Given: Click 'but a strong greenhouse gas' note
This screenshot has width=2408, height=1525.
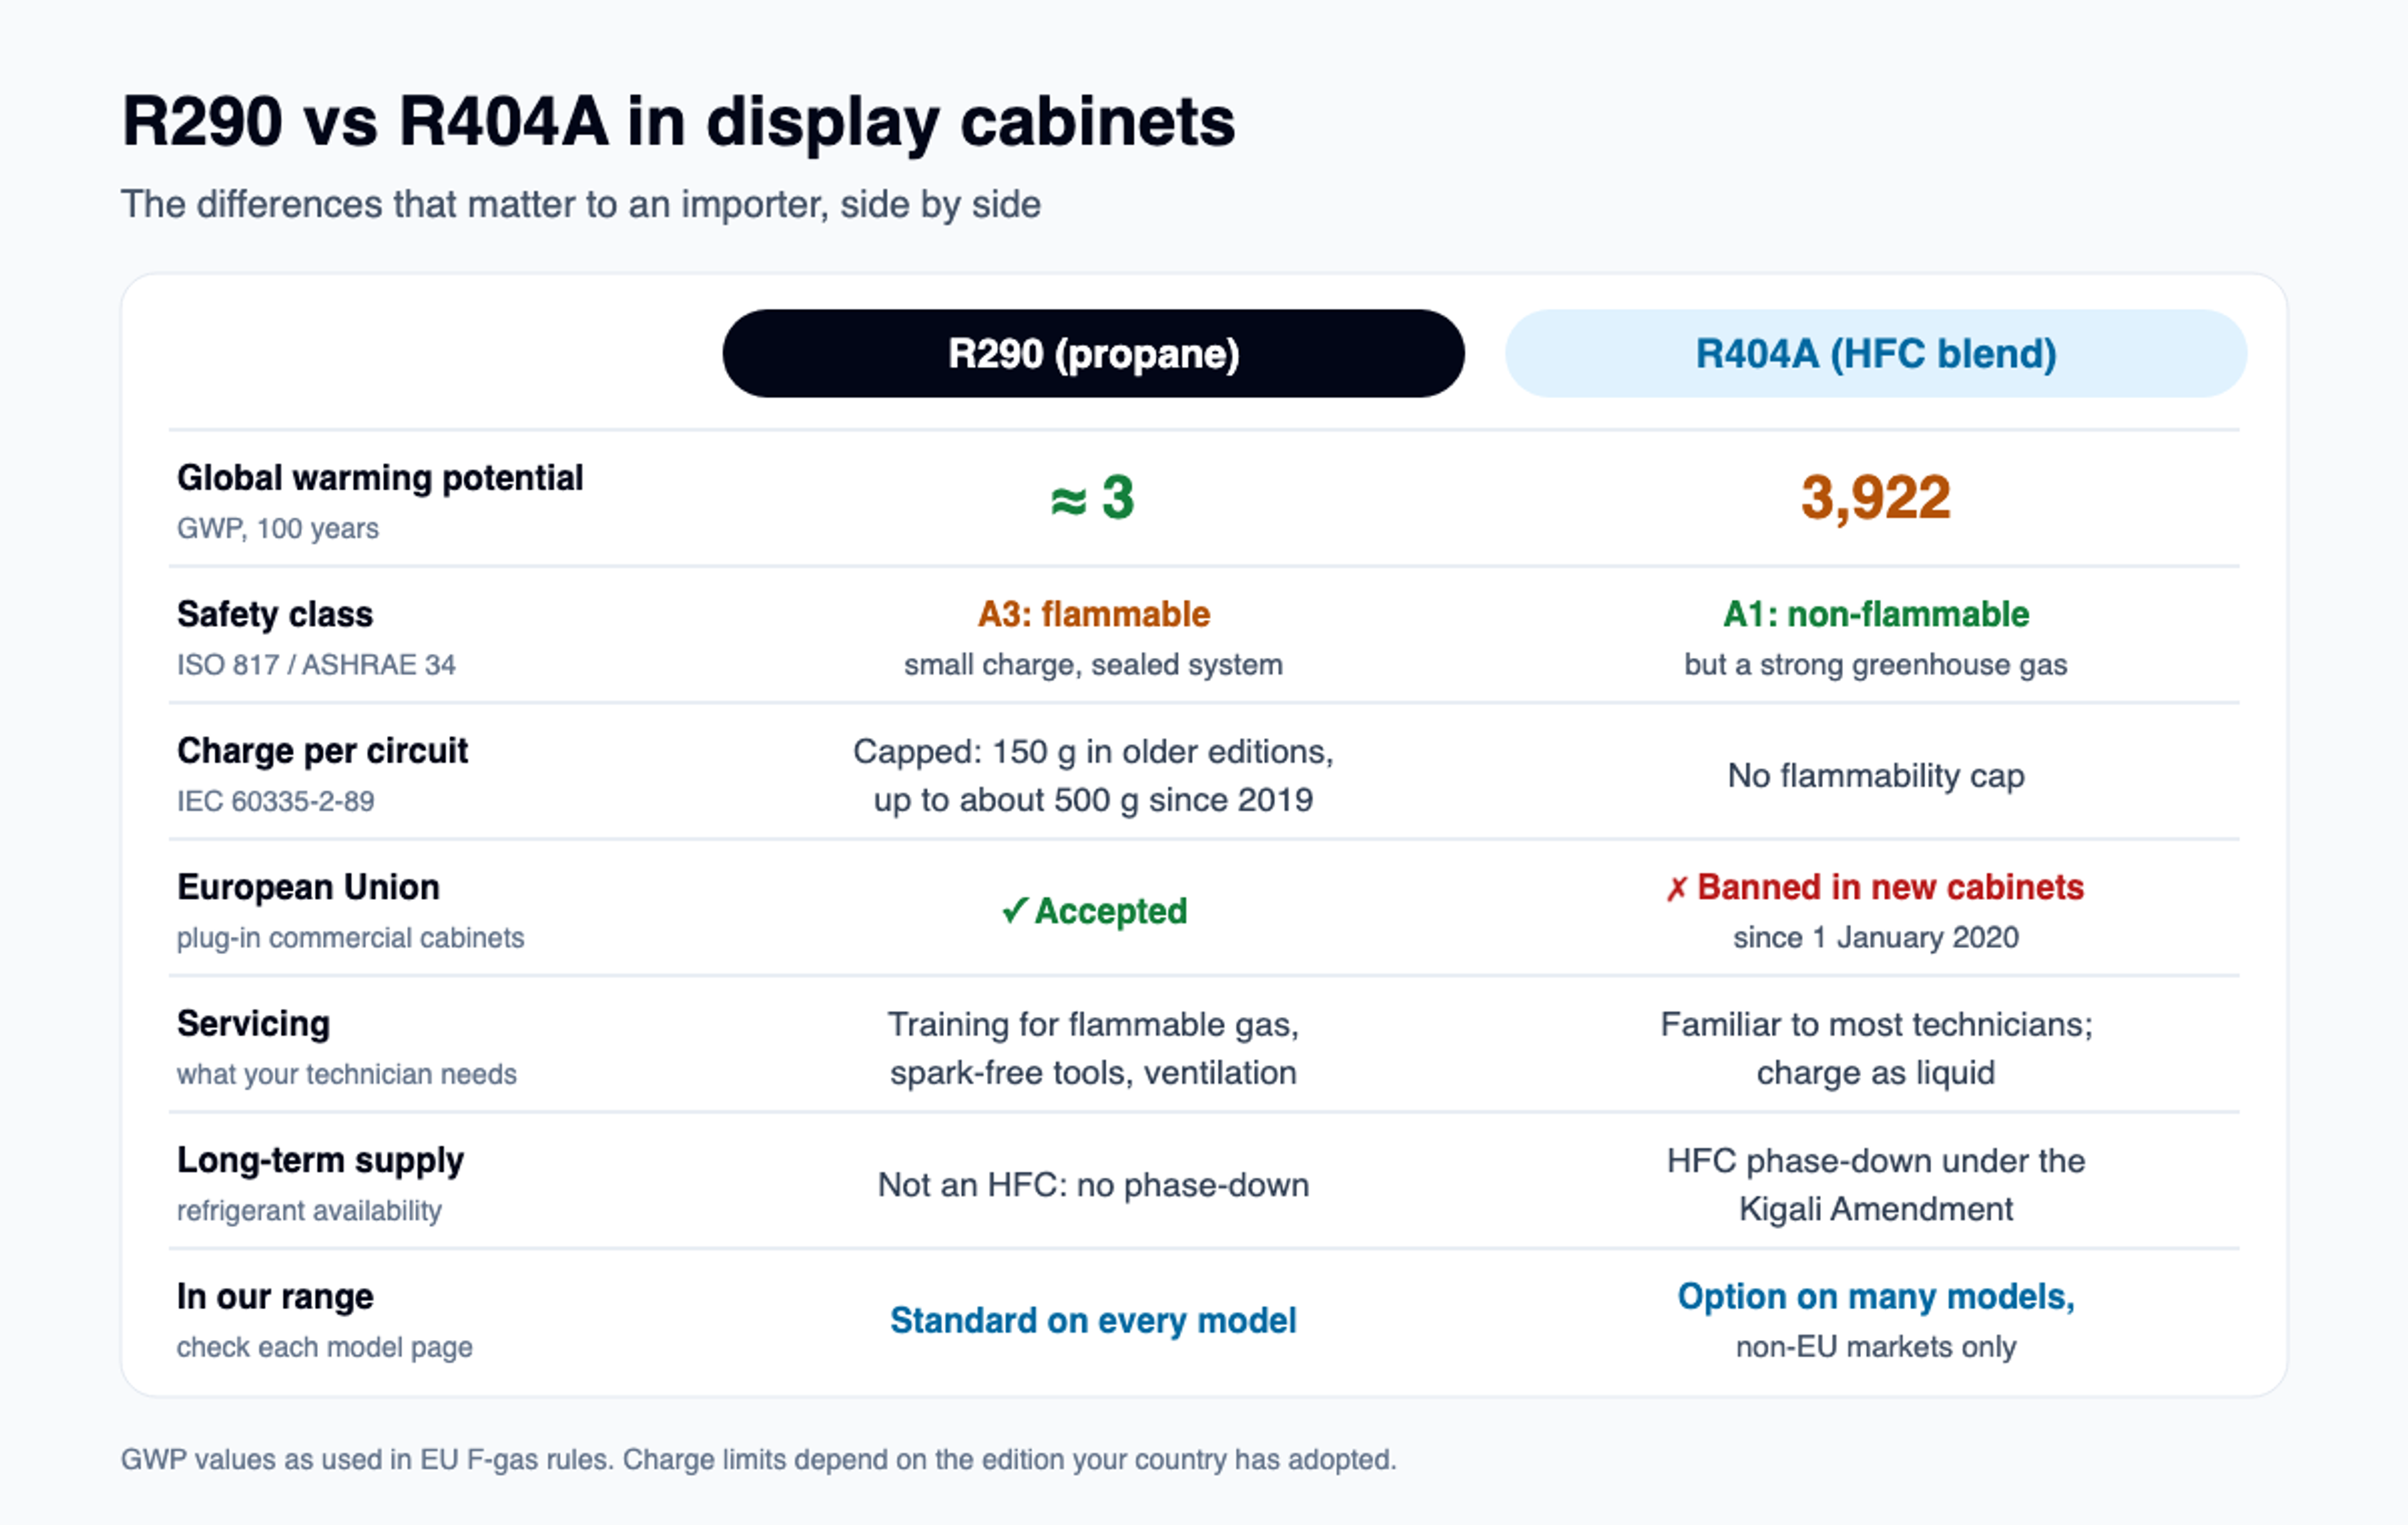Looking at the screenshot, I should 1875,664.
